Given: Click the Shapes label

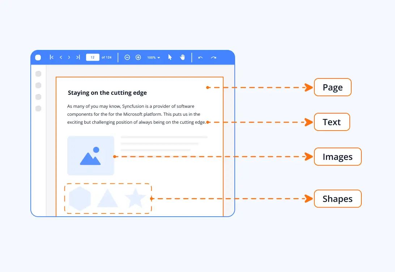Looking at the screenshot, I should tap(337, 199).
